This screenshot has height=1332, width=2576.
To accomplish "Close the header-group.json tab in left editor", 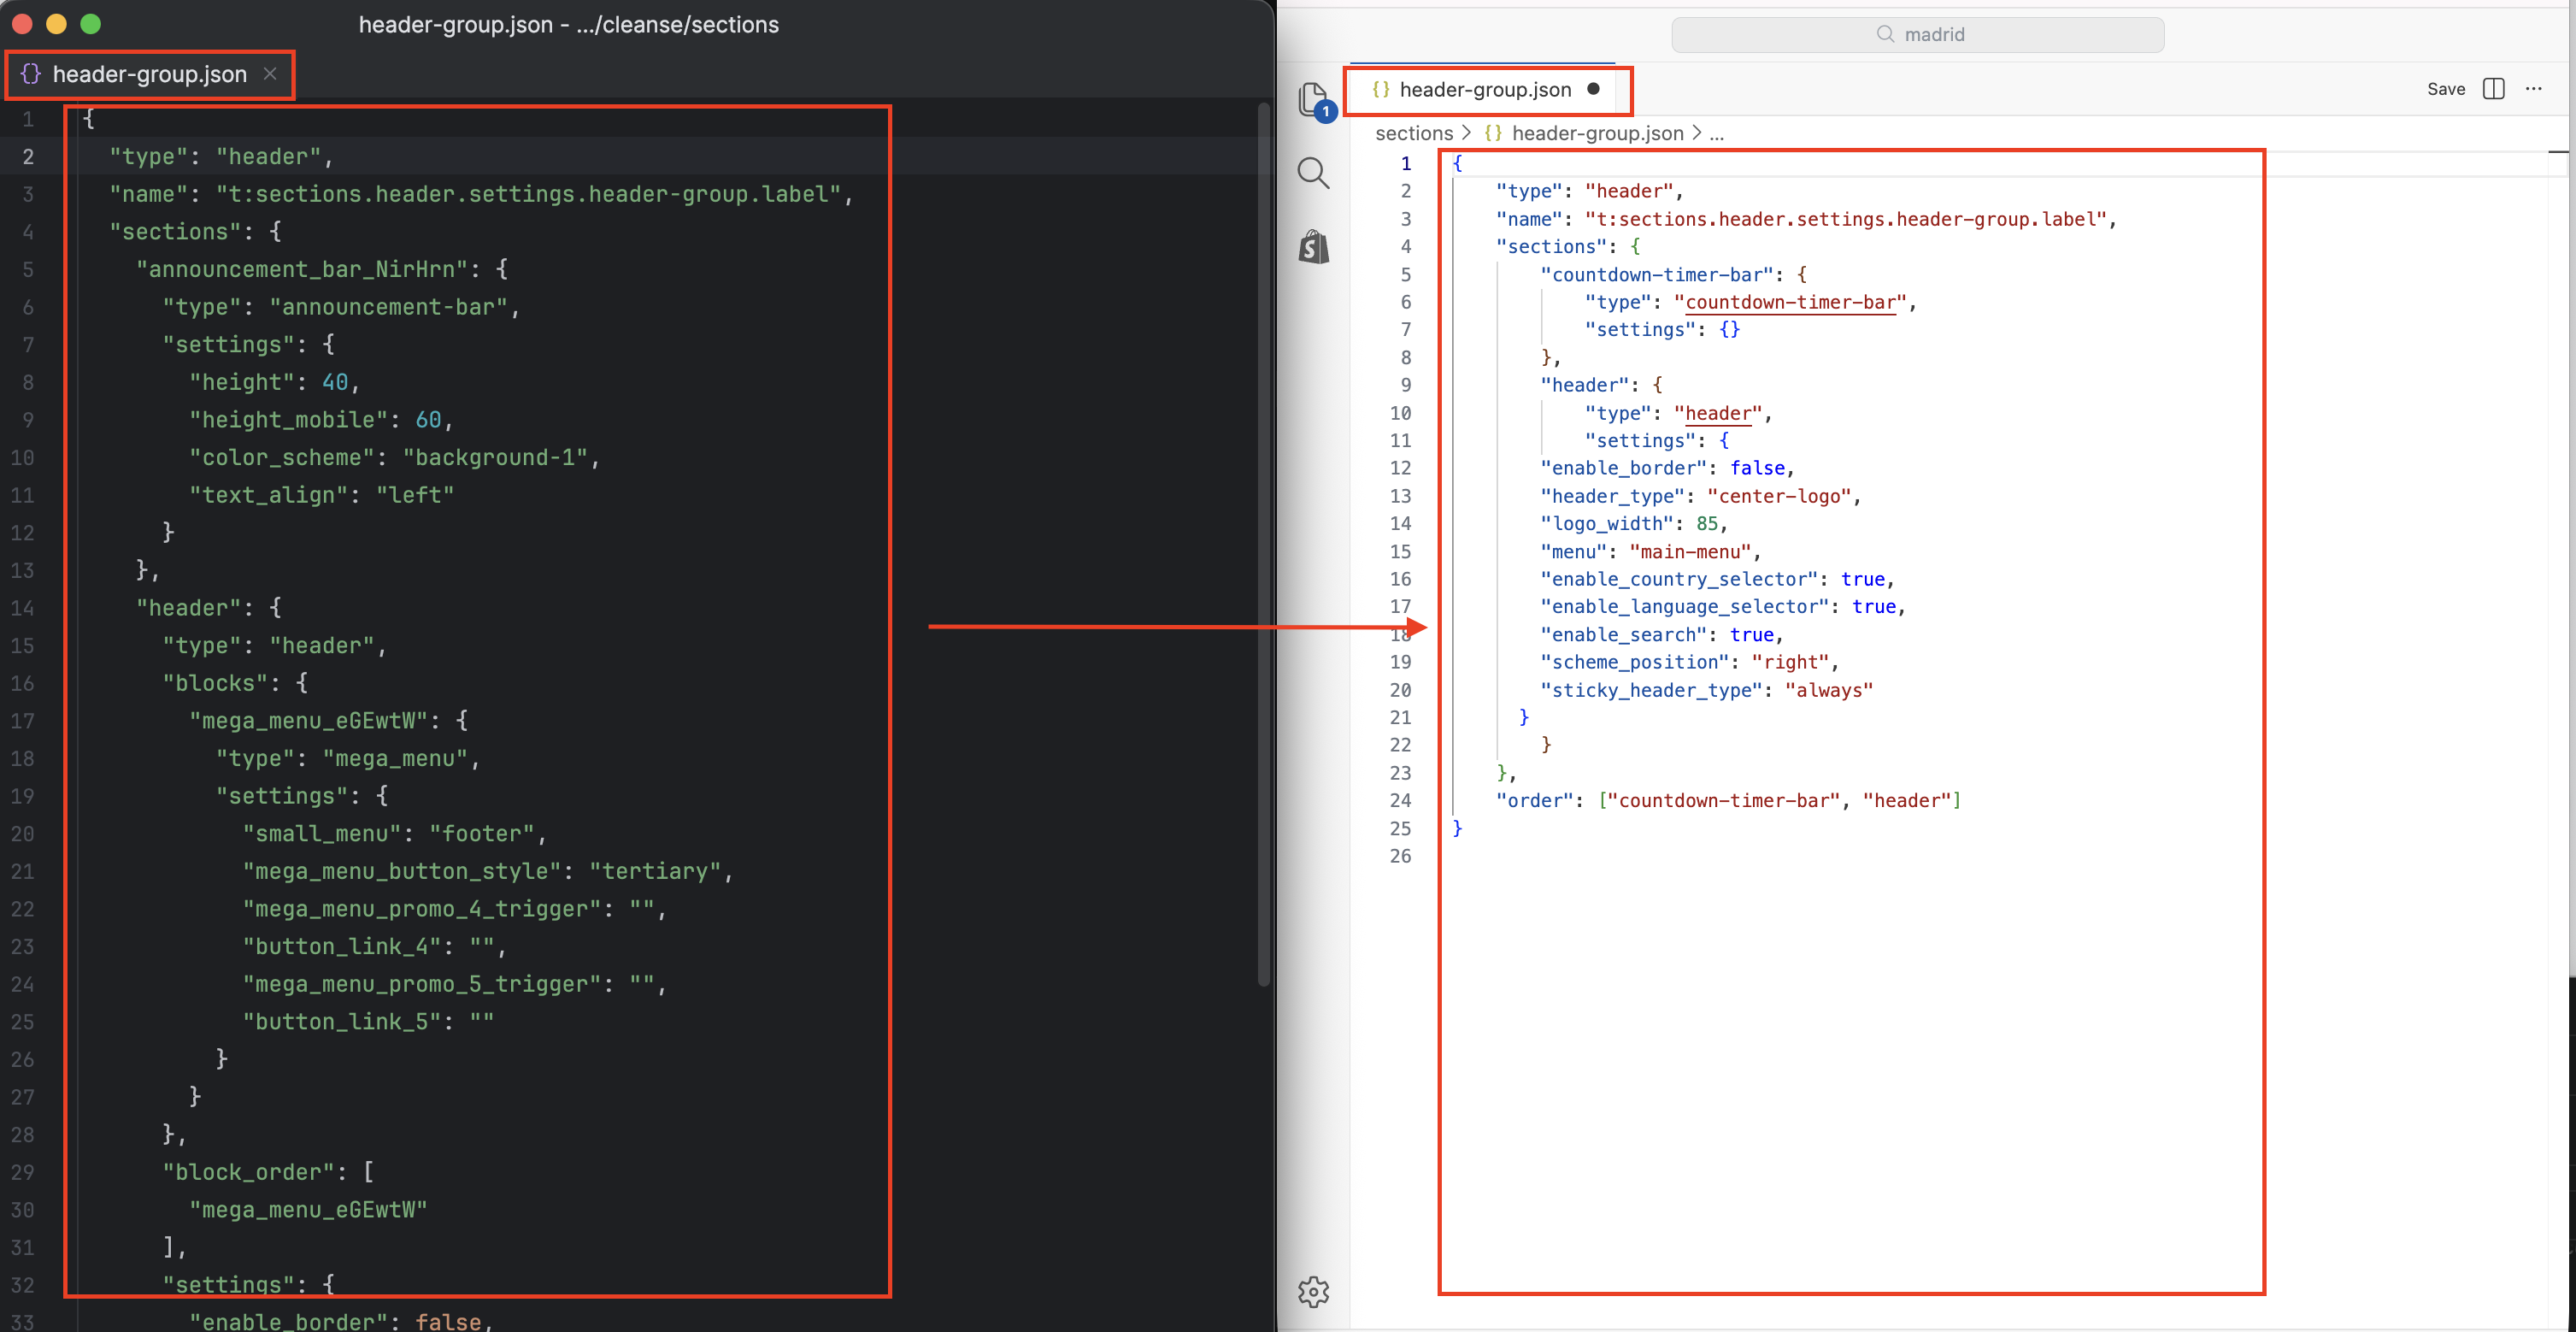I will (x=270, y=74).
